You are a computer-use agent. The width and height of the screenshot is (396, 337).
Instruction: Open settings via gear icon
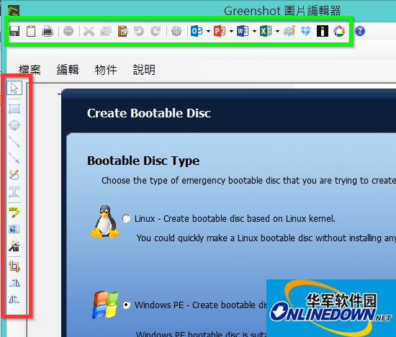point(176,31)
